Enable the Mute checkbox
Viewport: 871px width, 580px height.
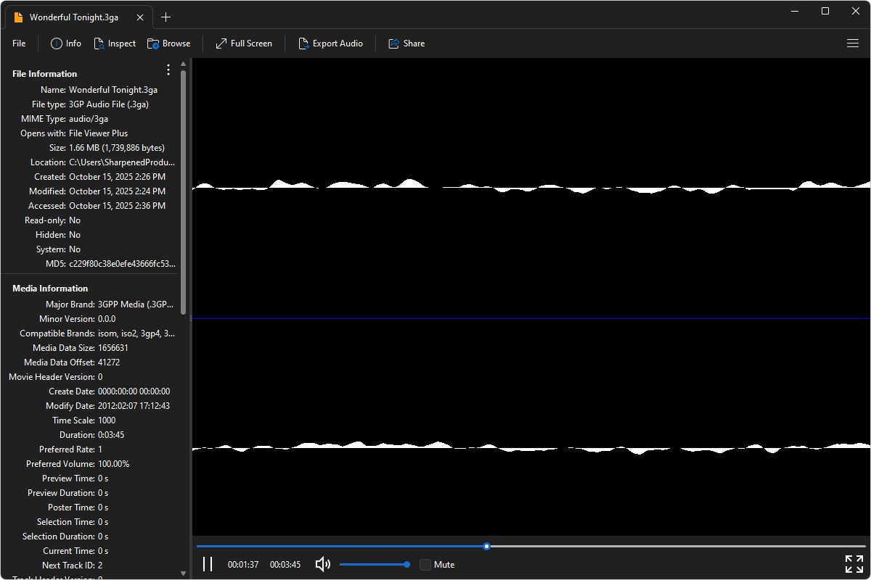point(425,565)
